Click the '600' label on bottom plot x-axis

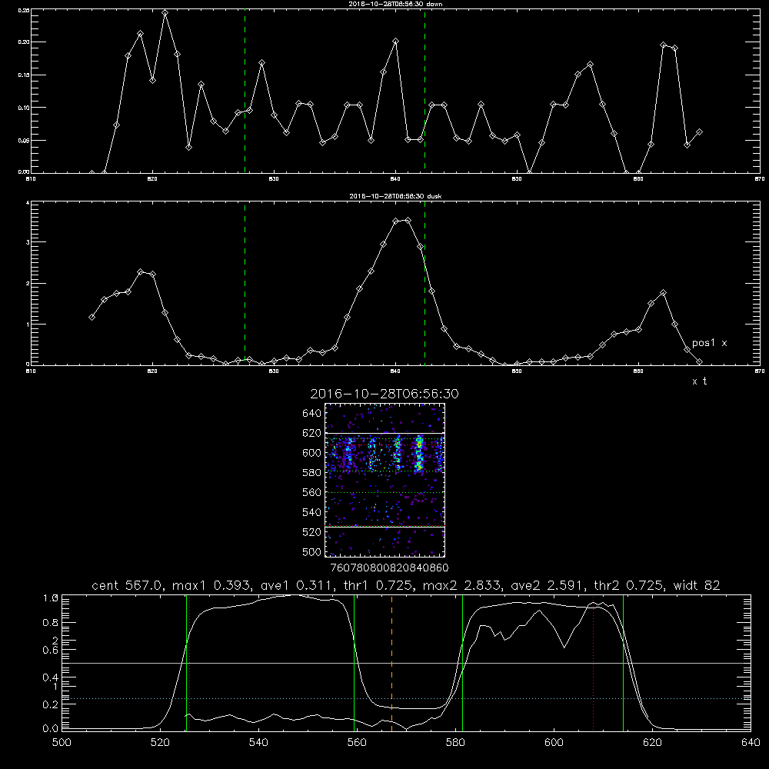pyautogui.click(x=554, y=742)
